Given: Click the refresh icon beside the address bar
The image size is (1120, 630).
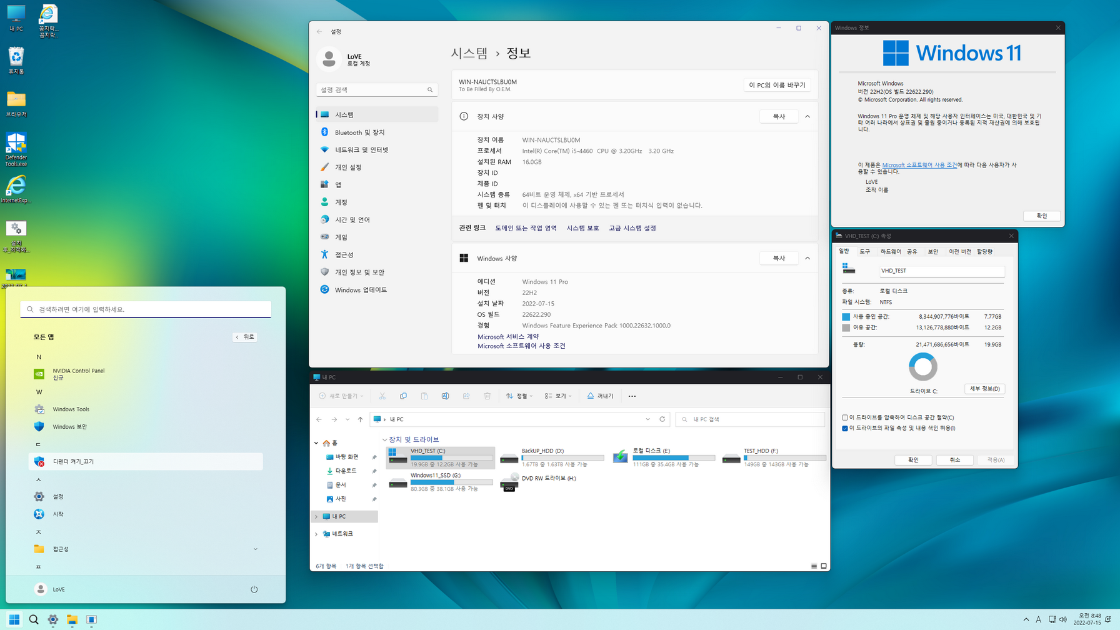Looking at the screenshot, I should (x=662, y=419).
